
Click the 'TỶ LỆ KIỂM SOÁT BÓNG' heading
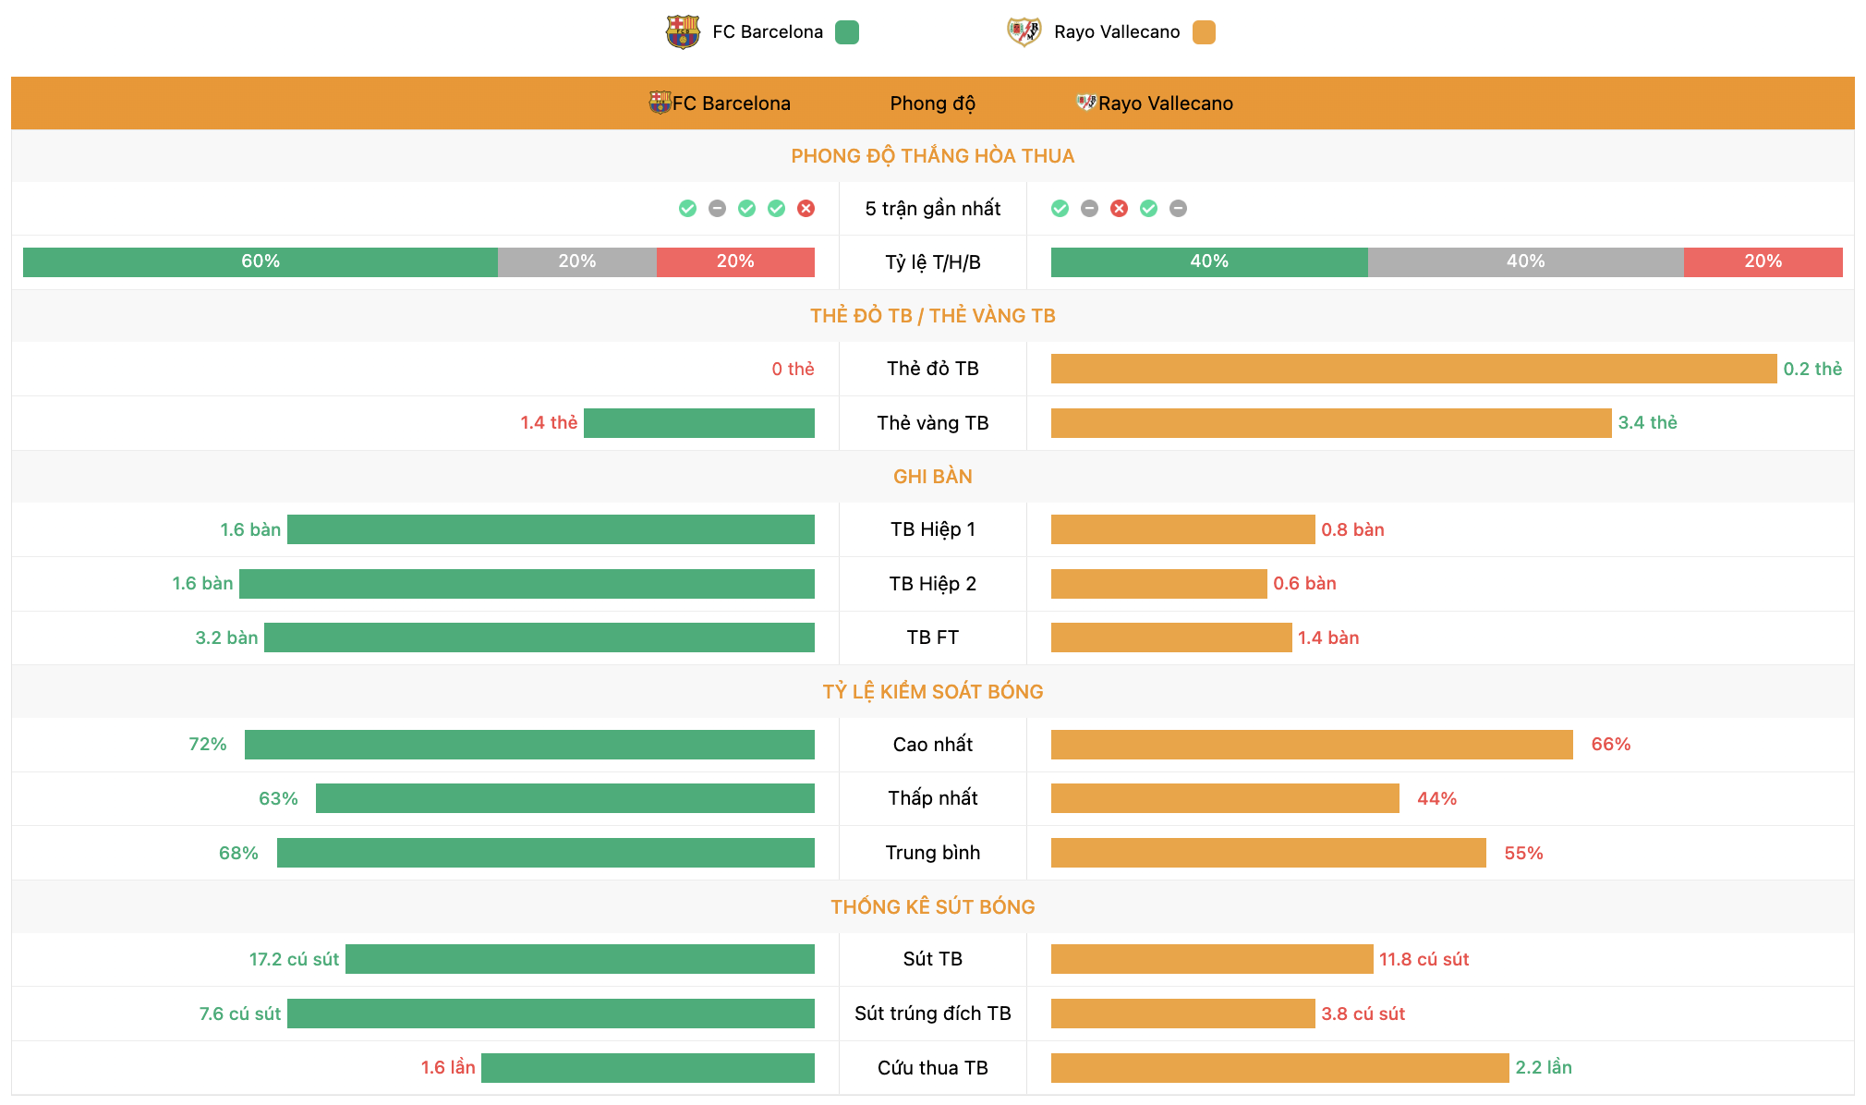pyautogui.click(x=933, y=692)
